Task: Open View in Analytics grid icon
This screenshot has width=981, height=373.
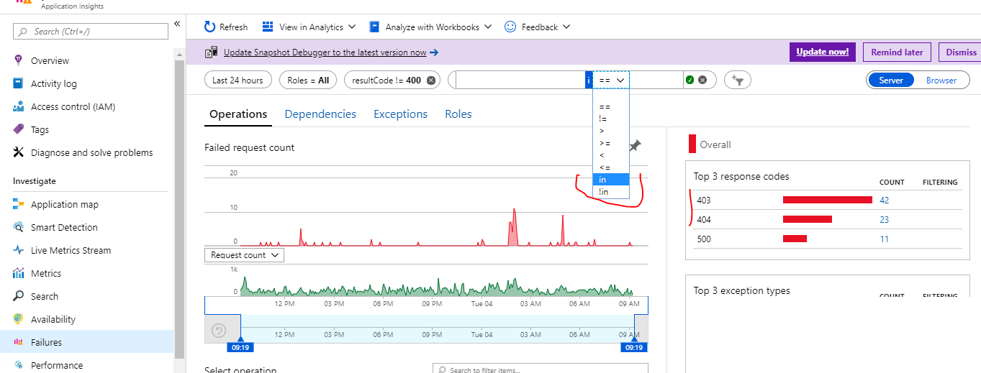Action: (x=268, y=27)
